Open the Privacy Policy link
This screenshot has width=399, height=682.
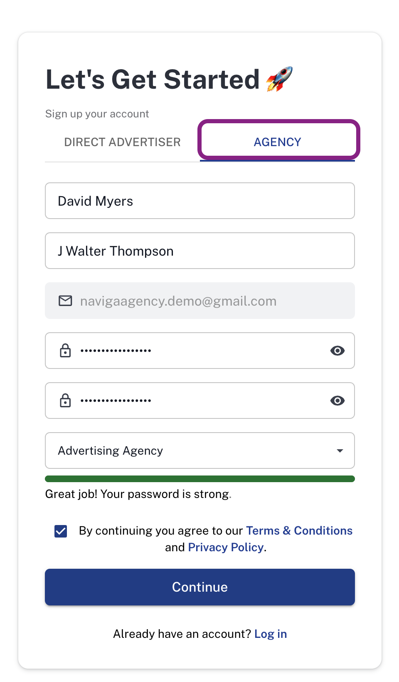point(226,547)
